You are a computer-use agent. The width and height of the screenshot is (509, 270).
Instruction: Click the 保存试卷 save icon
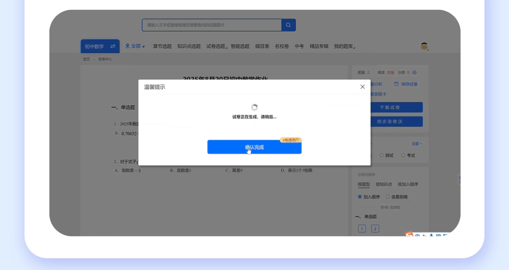(396, 84)
